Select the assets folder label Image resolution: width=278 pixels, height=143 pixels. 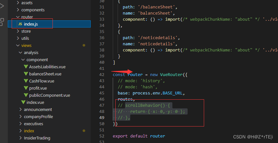pyautogui.click(x=27, y=3)
